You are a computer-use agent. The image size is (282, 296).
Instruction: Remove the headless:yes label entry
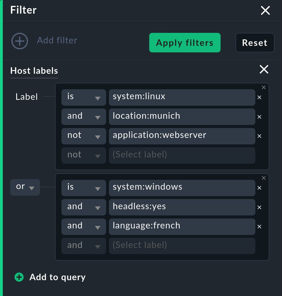point(259,207)
